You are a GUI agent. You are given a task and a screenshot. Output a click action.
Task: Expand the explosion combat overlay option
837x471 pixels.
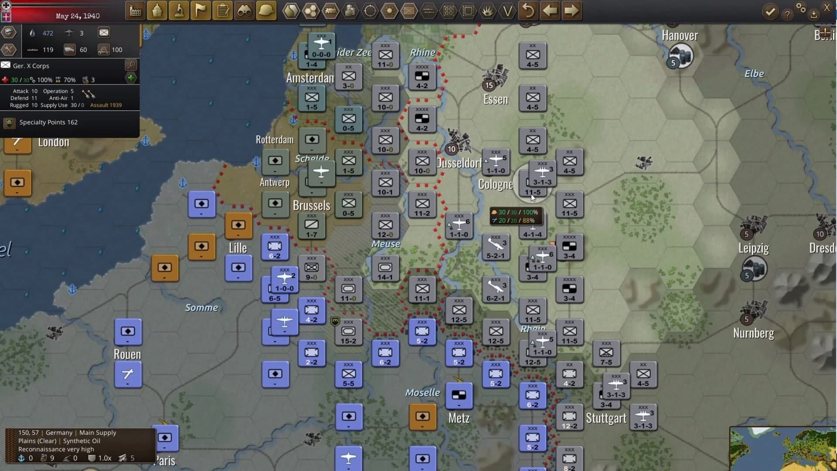click(488, 10)
